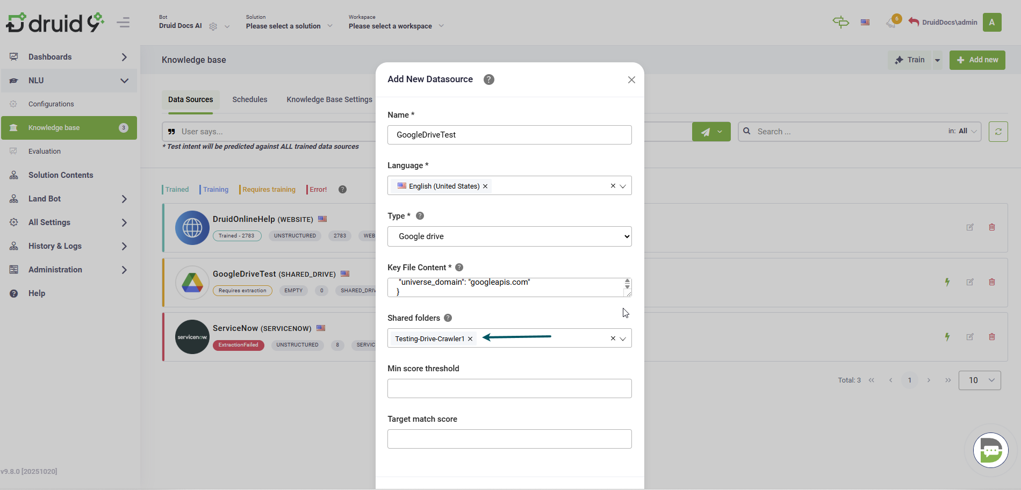The height and width of the screenshot is (490, 1021).
Task: Expand the Train button dropdown arrow
Action: click(937, 60)
